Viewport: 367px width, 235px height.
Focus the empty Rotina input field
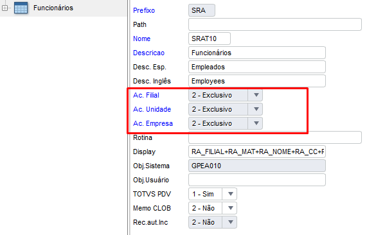275,137
